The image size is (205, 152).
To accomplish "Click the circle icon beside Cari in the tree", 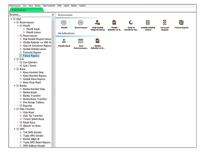I will [18, 59].
